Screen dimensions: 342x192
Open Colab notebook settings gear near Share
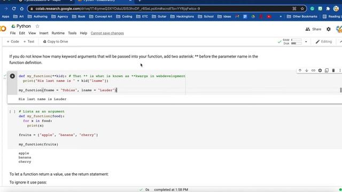[329, 29]
